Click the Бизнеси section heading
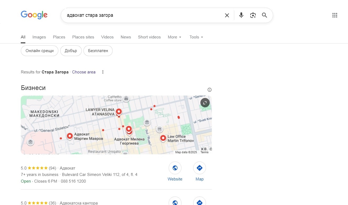The image size is (348, 205). pyautogui.click(x=33, y=88)
